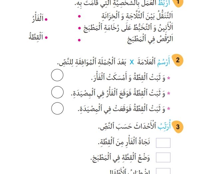Click the pink dot next to الْقِطَّةُ
This screenshot has height=174, width=198.
pos(46,37)
